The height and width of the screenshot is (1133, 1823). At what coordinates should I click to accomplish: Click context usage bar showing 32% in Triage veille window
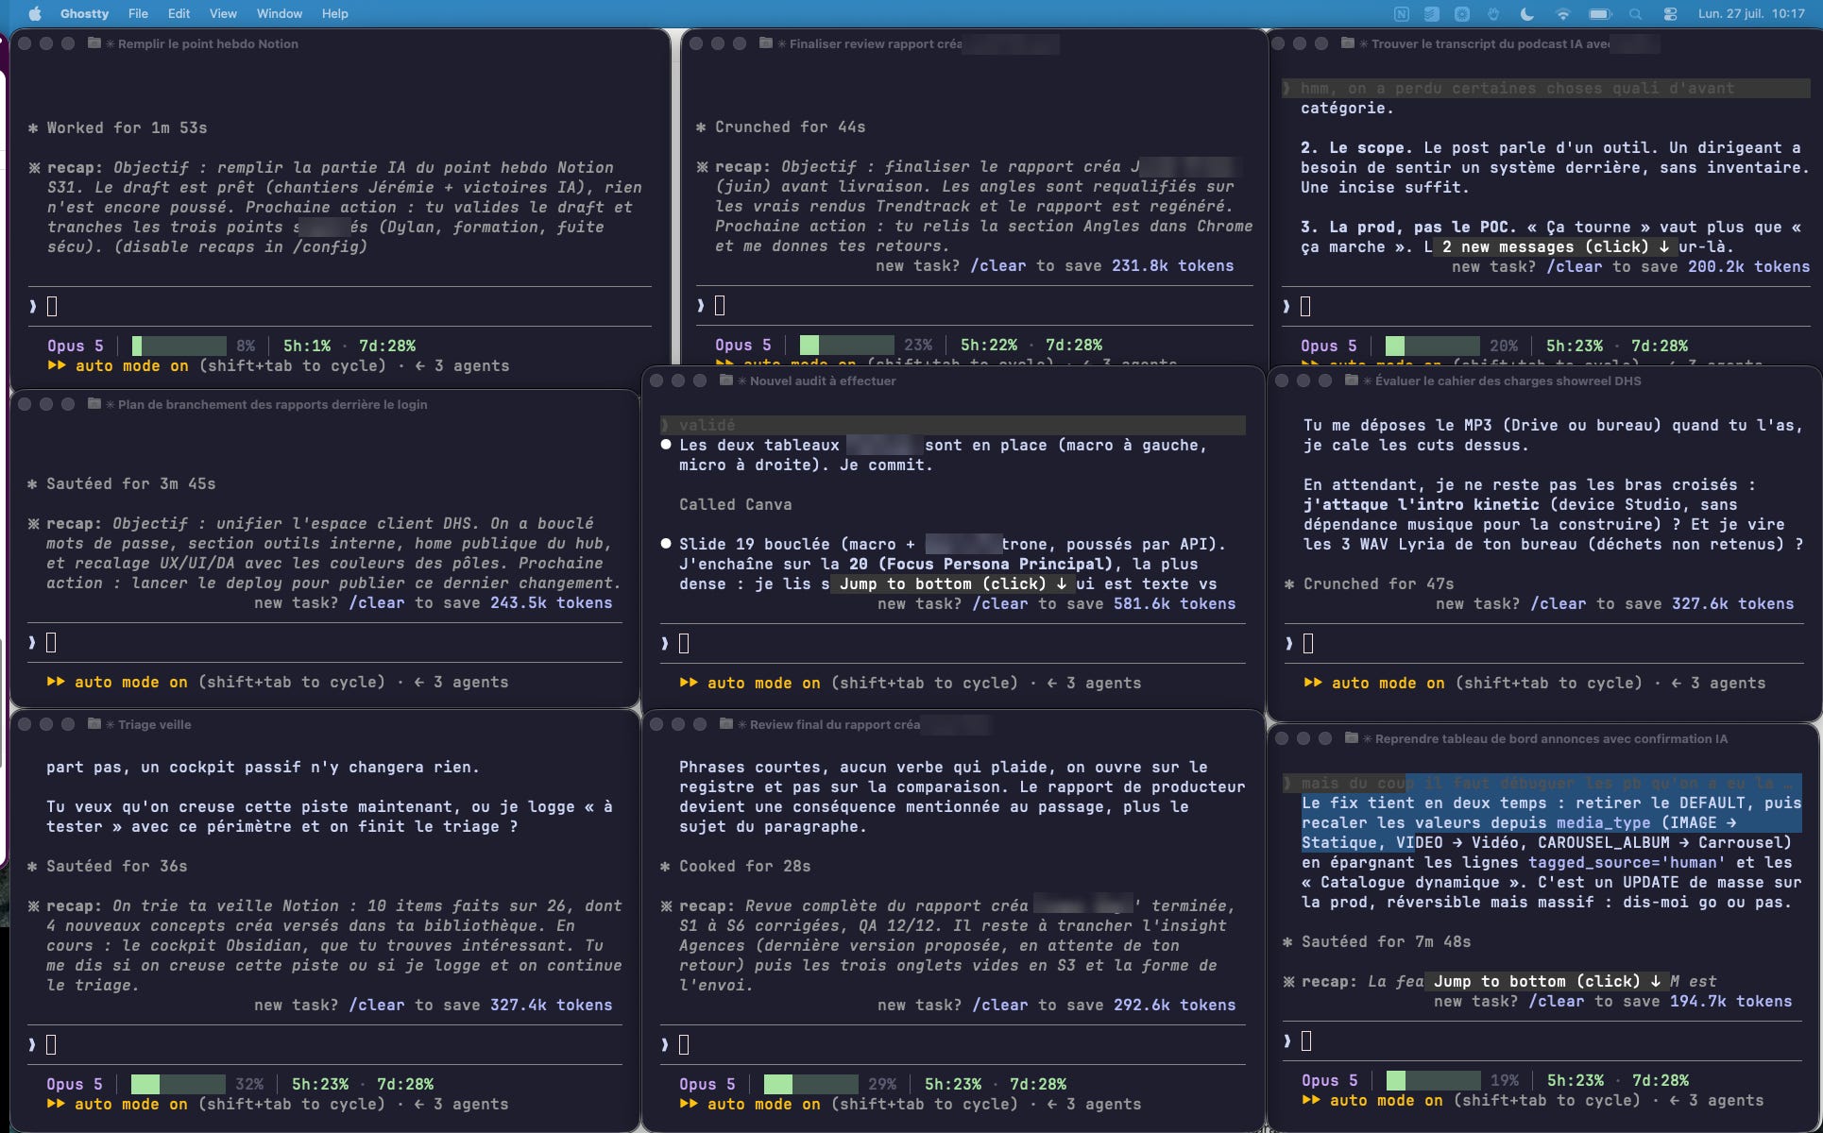pos(179,1084)
